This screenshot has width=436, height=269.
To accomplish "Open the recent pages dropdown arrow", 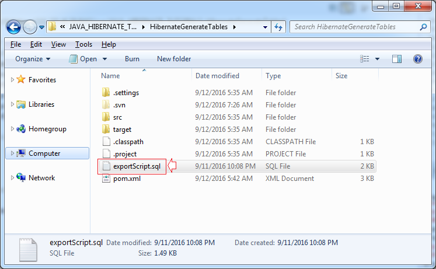I will tap(41, 27).
